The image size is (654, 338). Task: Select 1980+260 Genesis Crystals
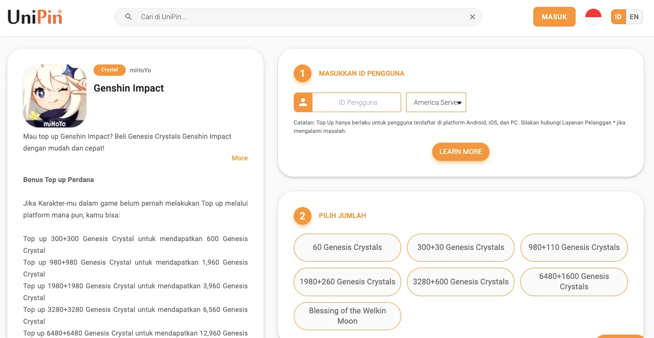347,282
